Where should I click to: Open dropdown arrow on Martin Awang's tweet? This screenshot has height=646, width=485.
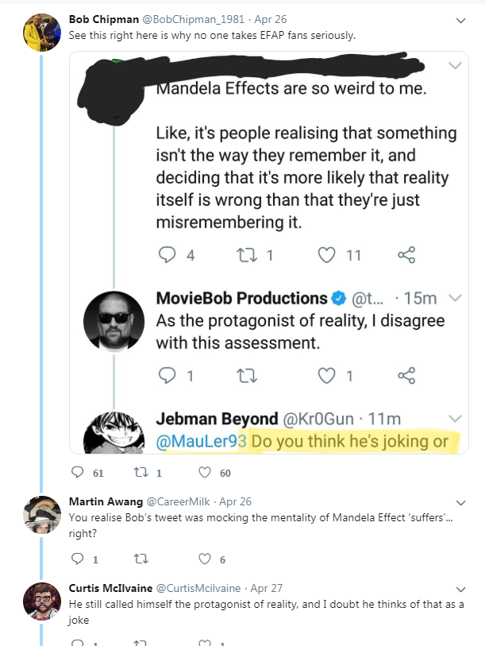point(460,503)
